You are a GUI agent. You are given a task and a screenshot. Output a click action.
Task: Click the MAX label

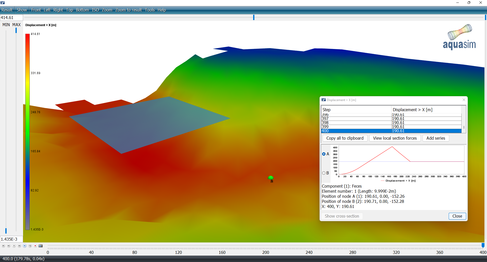(16, 25)
